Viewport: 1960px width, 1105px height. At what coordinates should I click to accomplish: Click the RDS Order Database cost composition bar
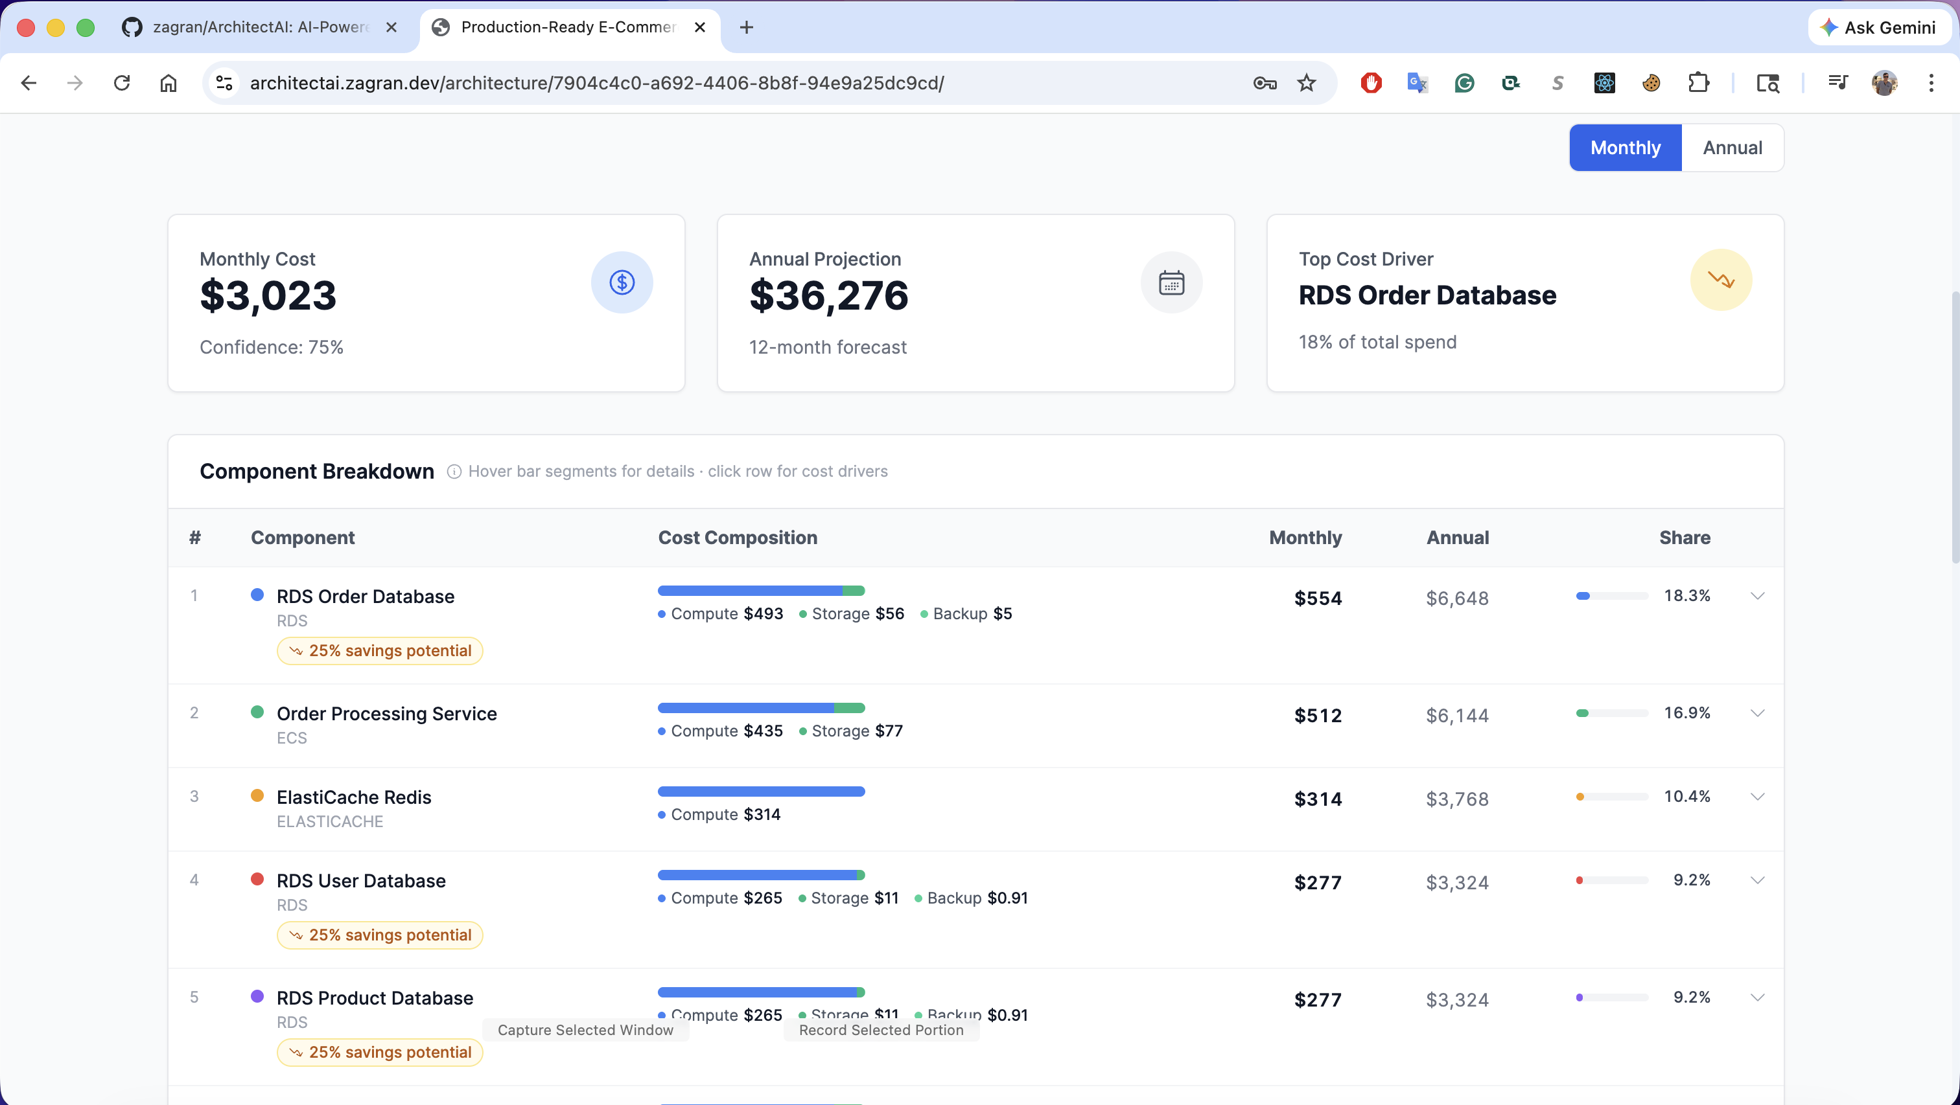pos(761,591)
